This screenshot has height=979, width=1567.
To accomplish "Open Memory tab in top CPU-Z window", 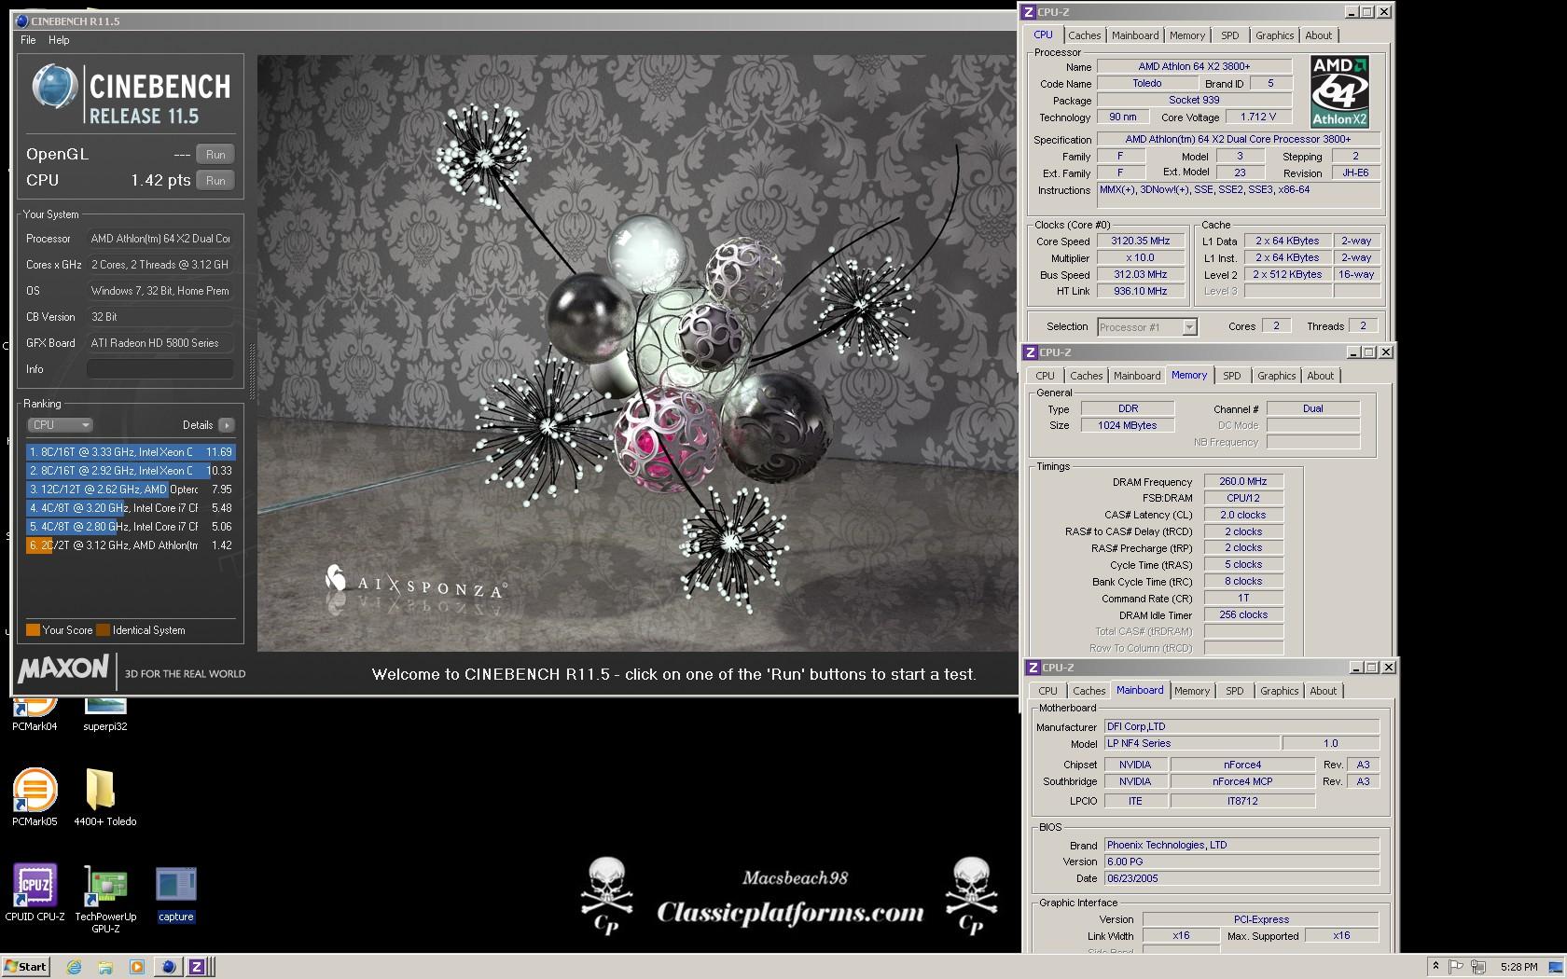I will pos(1187,35).
